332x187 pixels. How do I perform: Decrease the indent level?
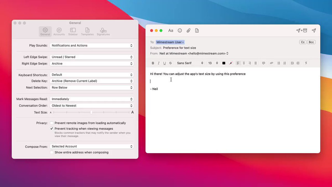coord(292,63)
